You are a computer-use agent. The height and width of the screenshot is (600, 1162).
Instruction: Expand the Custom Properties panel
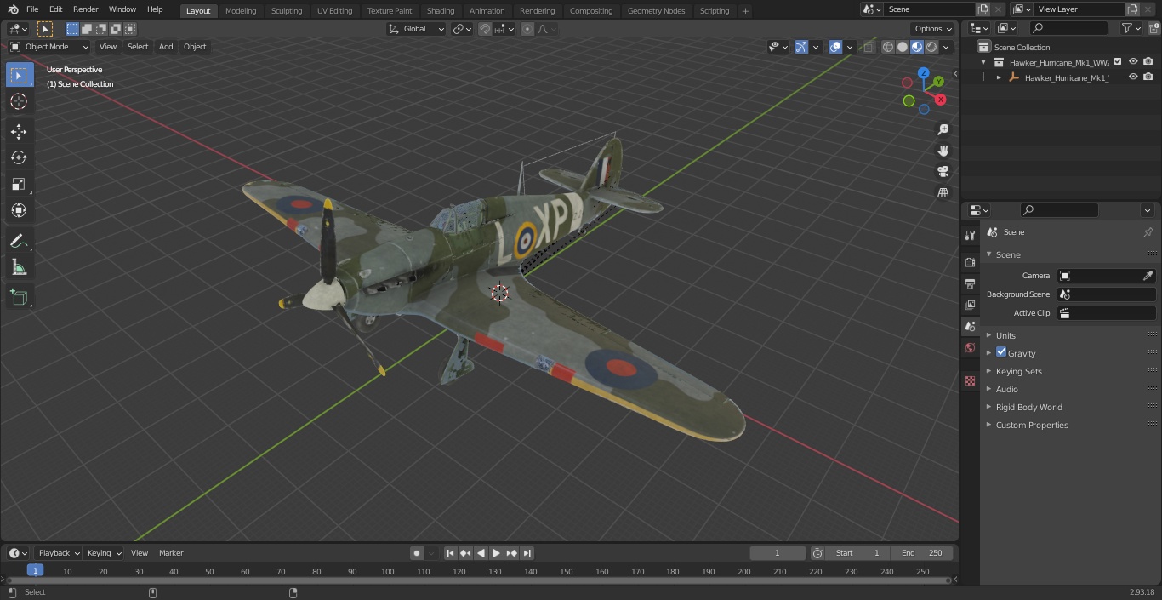[1031, 425]
